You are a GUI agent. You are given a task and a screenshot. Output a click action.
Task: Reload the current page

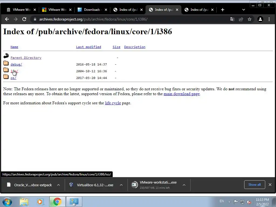pos(24,19)
